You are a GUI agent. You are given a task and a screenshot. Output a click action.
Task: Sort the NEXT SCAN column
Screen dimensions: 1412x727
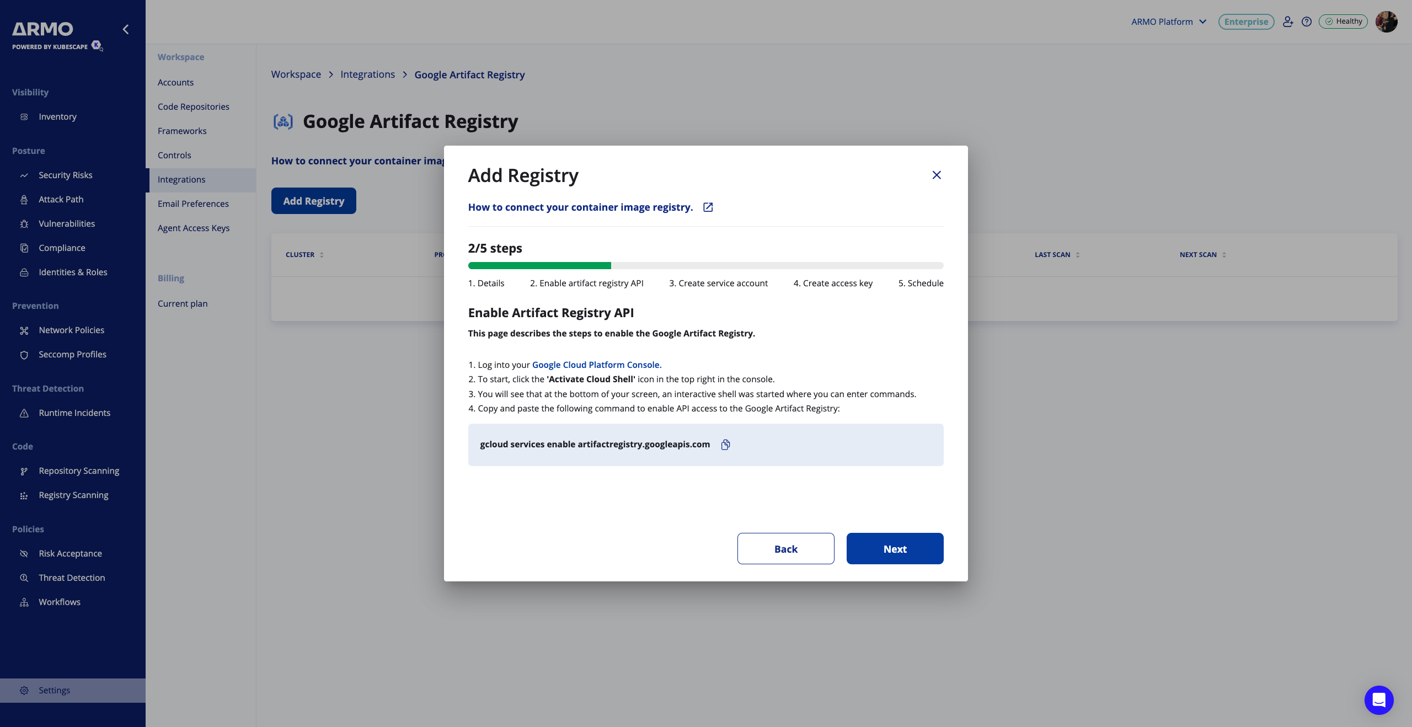[1224, 255]
